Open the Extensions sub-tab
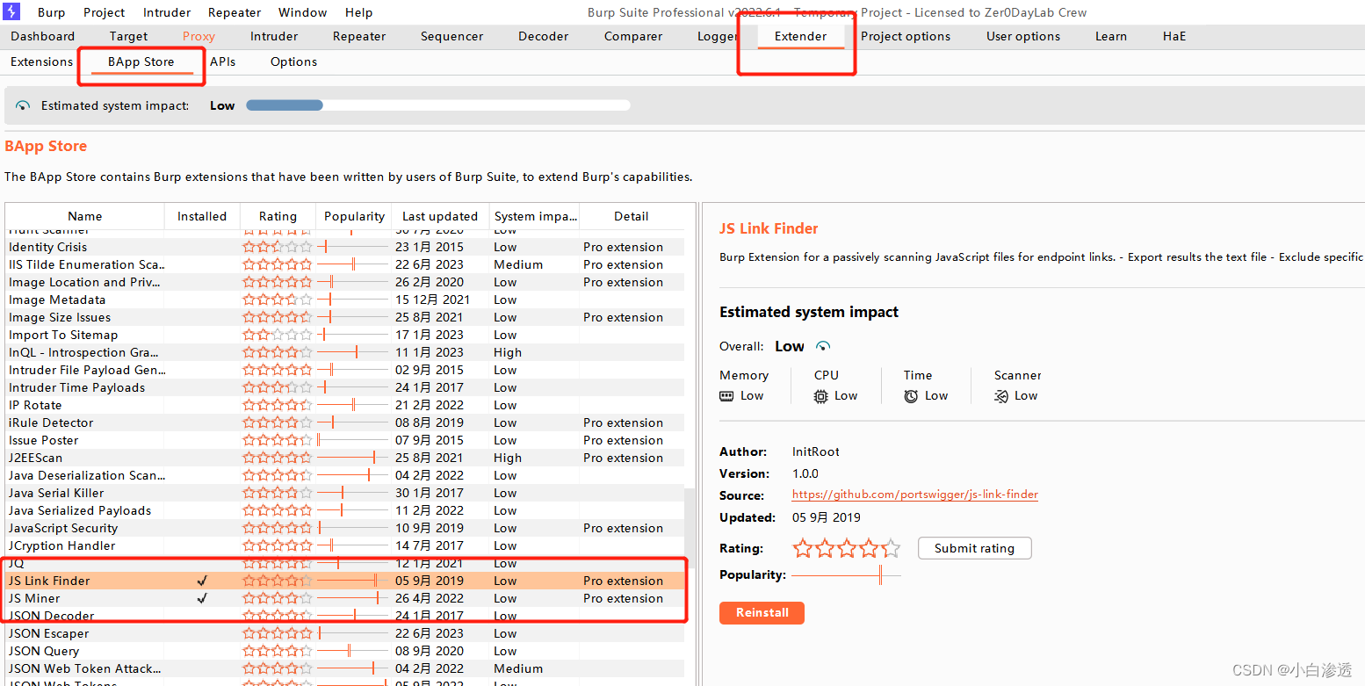1365x686 pixels. click(x=41, y=61)
